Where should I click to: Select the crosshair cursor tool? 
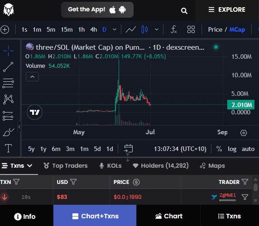pyautogui.click(x=8, y=51)
